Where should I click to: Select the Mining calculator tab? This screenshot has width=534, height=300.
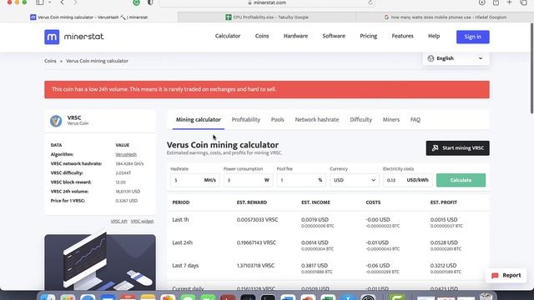(199, 120)
